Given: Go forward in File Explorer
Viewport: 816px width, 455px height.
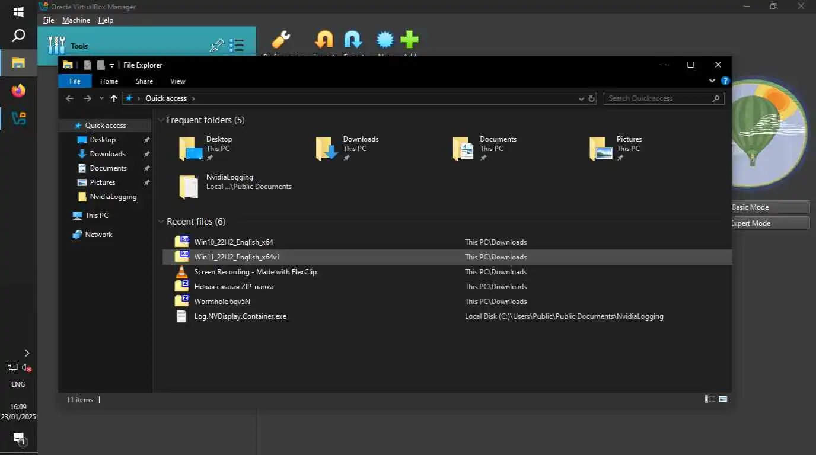Looking at the screenshot, I should (87, 98).
